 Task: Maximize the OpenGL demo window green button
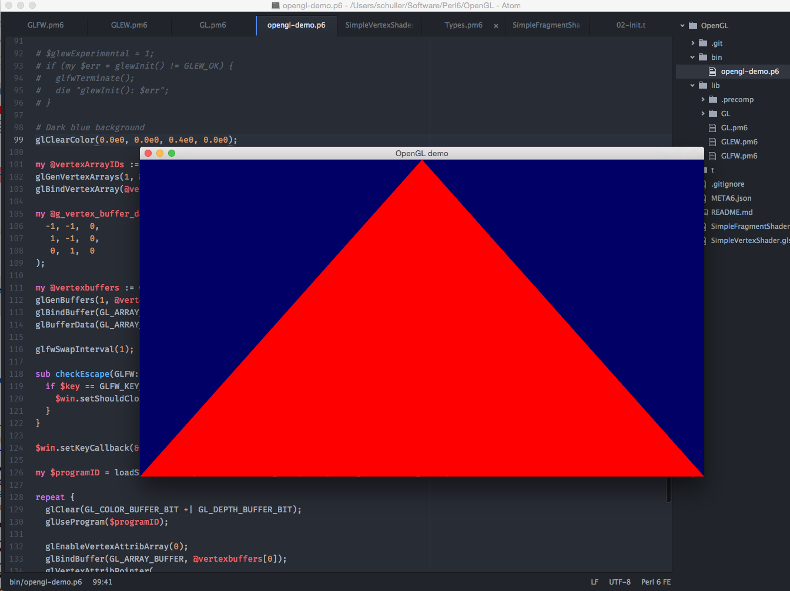pyautogui.click(x=172, y=153)
